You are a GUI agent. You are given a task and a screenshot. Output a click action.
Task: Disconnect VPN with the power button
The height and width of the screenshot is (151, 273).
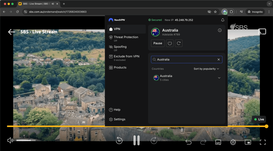tap(170, 43)
